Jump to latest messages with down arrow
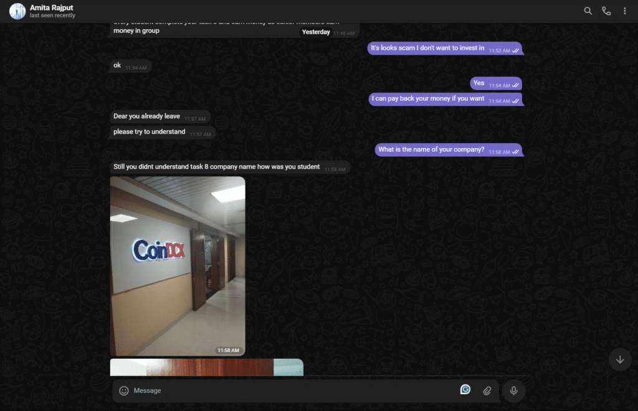 tap(620, 359)
